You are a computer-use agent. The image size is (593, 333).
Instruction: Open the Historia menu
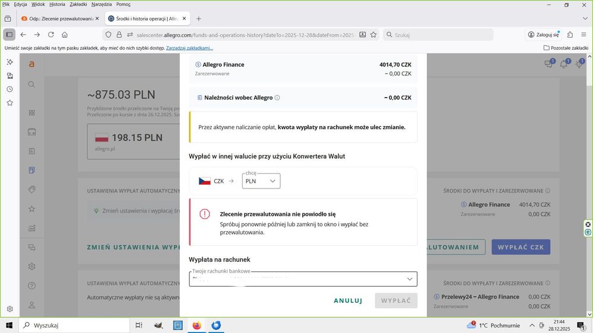tap(57, 4)
